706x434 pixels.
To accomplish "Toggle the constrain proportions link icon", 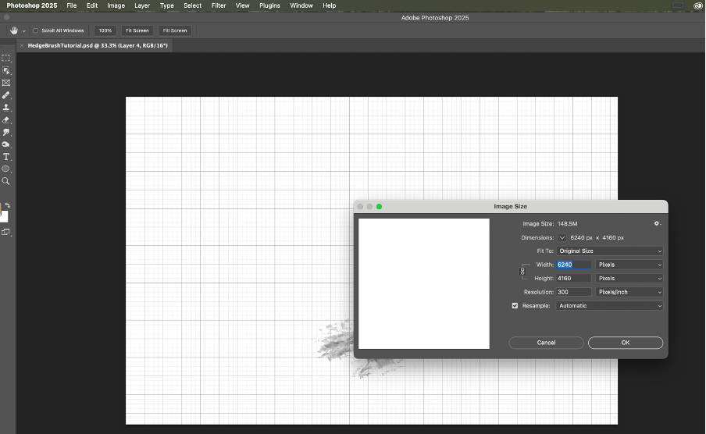I will pyautogui.click(x=522, y=272).
